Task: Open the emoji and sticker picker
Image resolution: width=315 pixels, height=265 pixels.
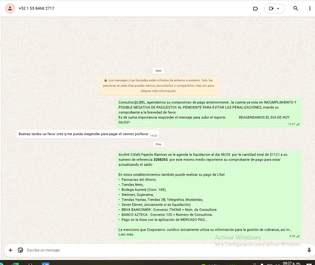Action: [x=21, y=250]
